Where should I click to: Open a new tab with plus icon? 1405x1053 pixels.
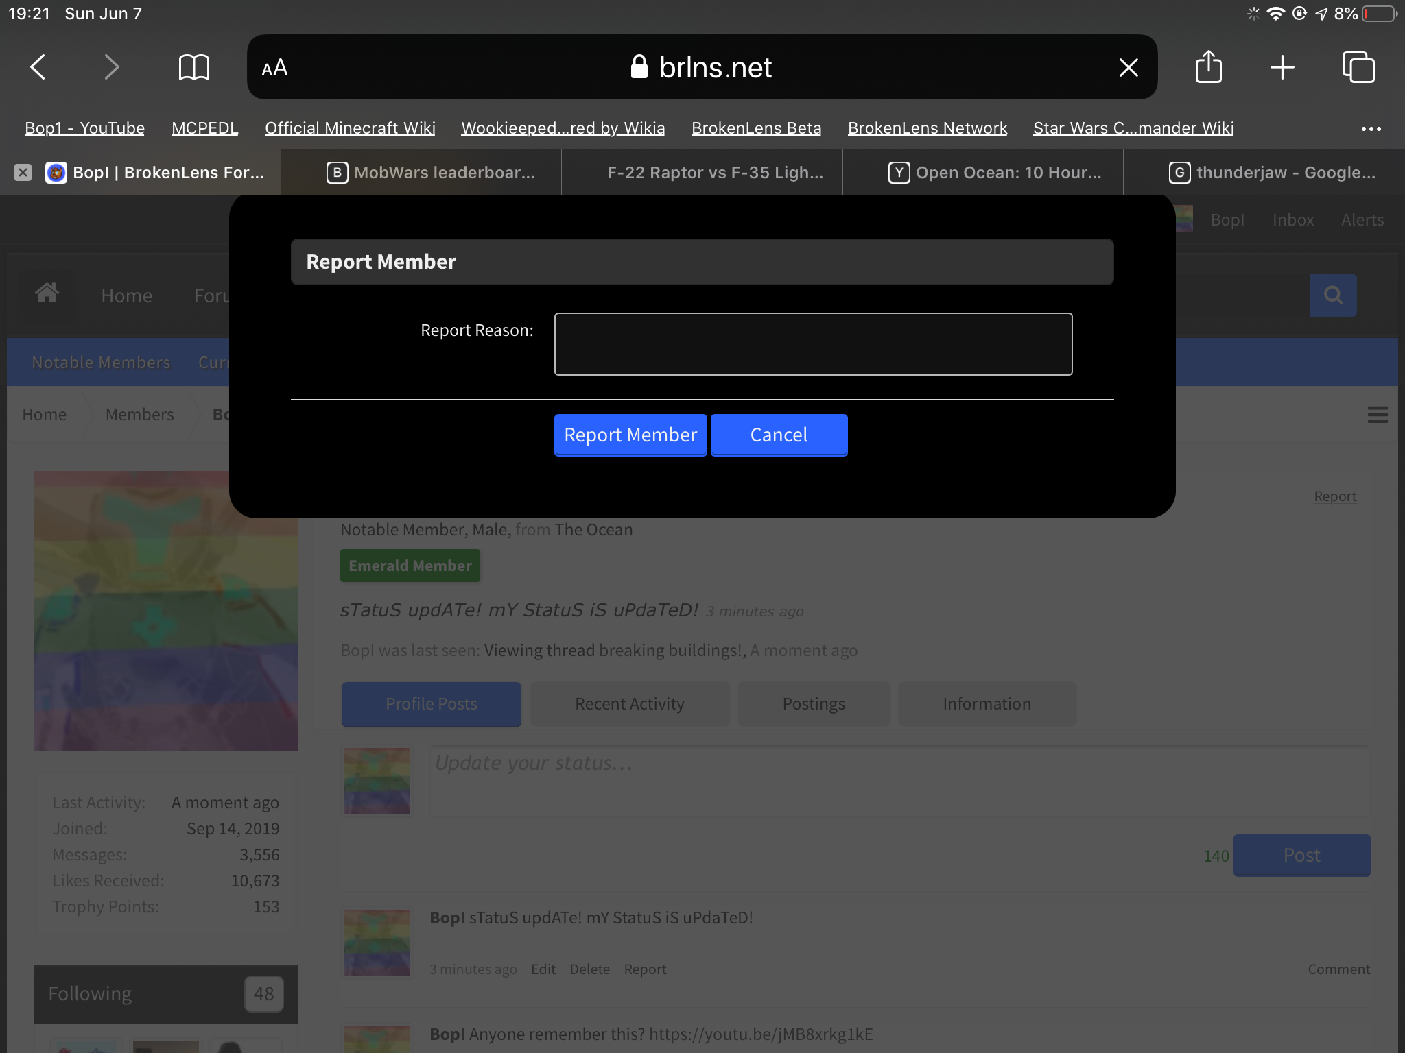click(1282, 67)
